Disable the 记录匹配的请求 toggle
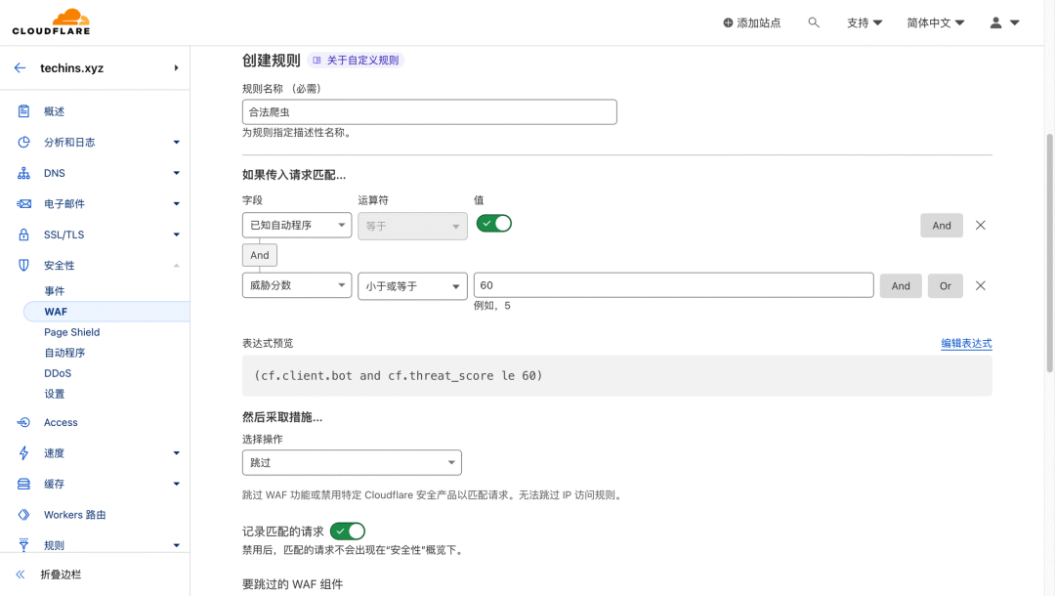The height and width of the screenshot is (596, 1055). click(348, 531)
